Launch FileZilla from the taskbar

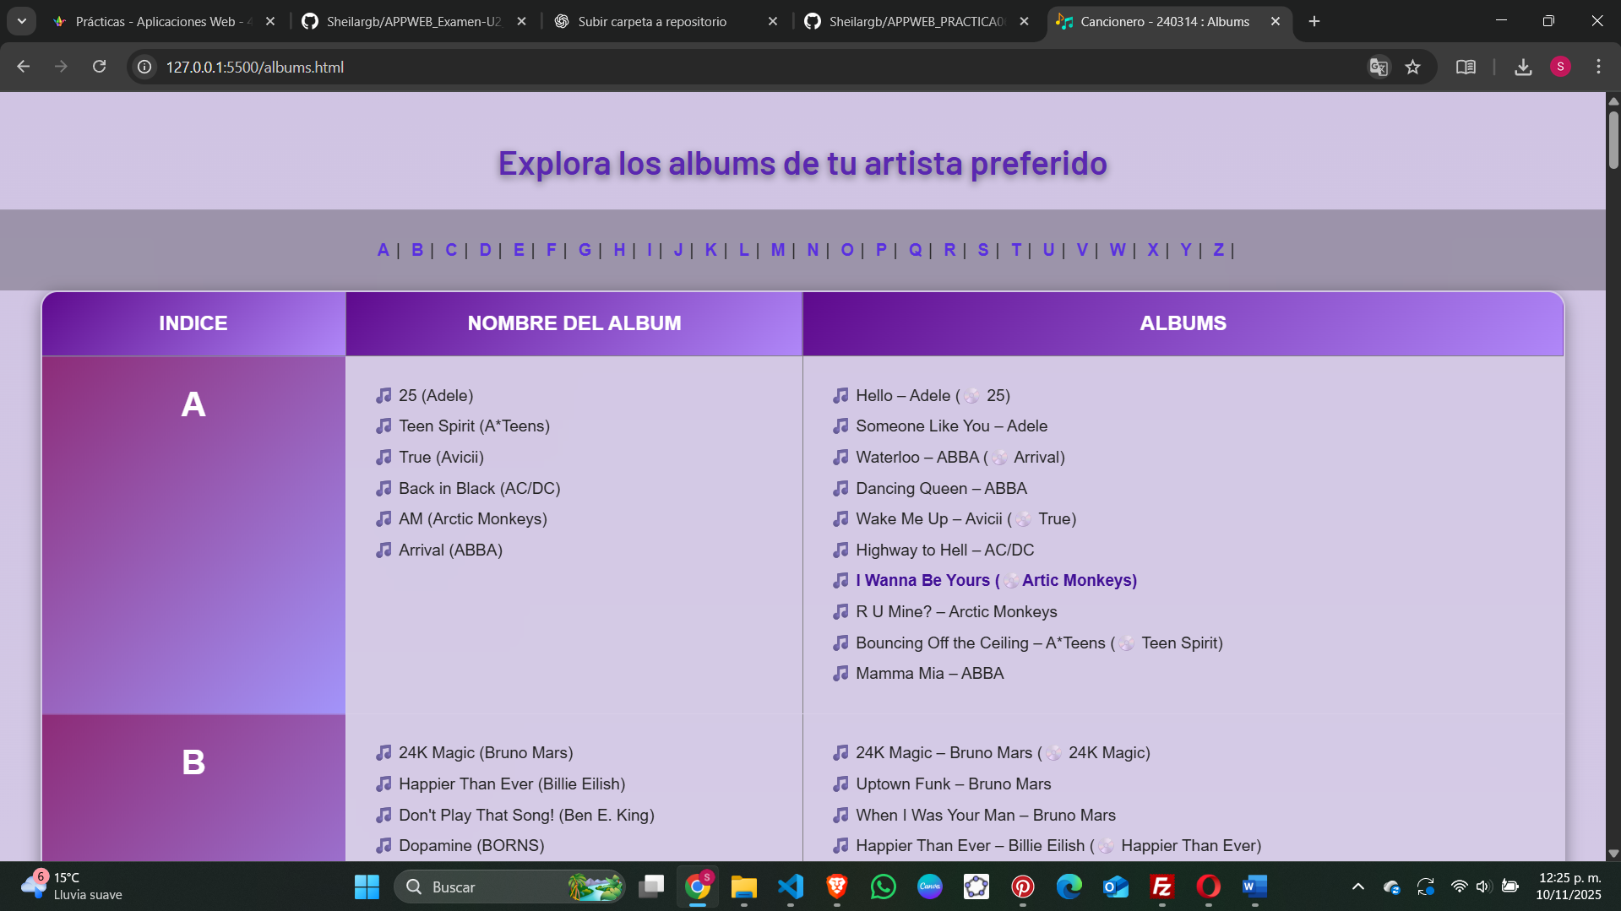1162,887
